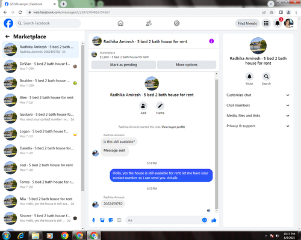Image resolution: width=301 pixels, height=240 pixels.
Task: Open Torres conversation in list
Action: point(40,185)
